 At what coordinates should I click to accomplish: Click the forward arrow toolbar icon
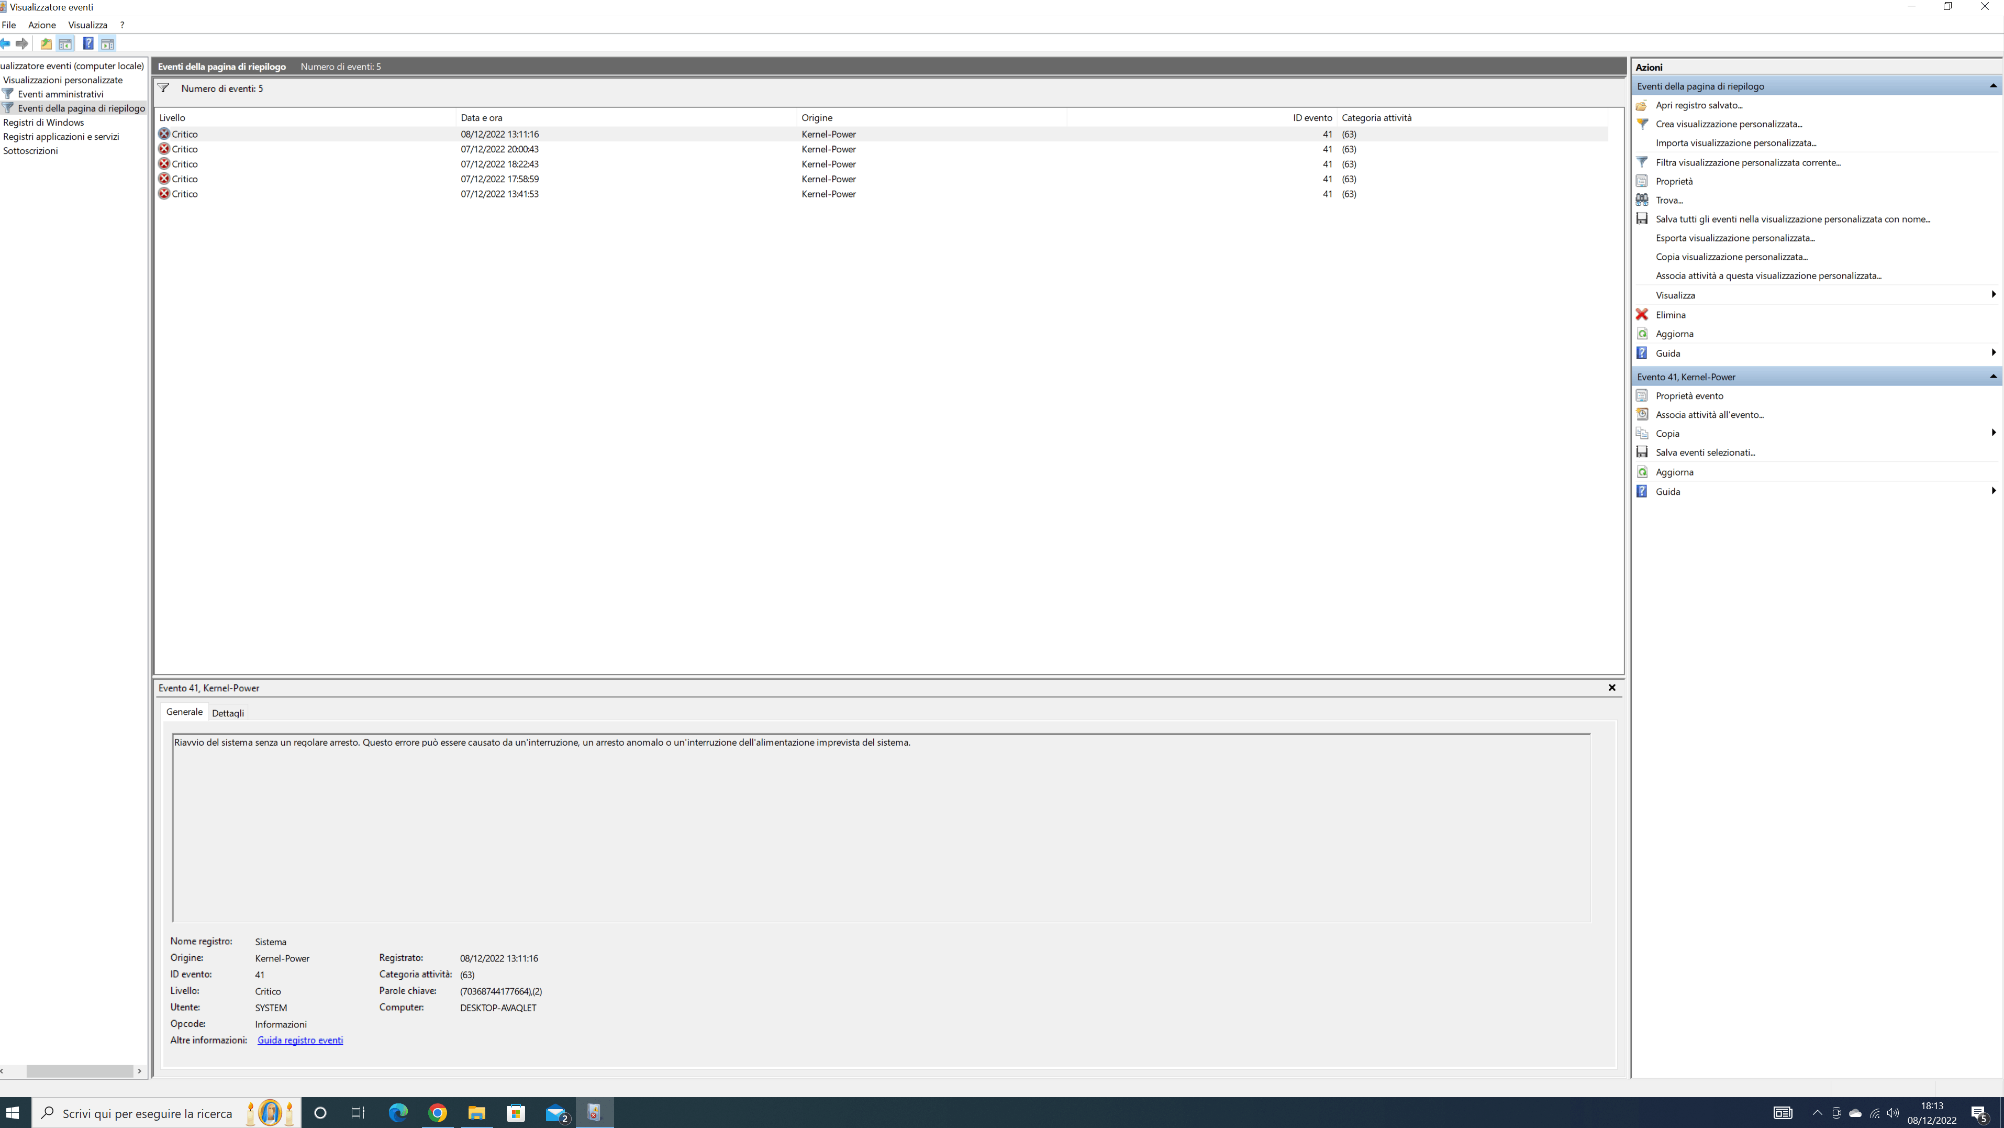[22, 43]
